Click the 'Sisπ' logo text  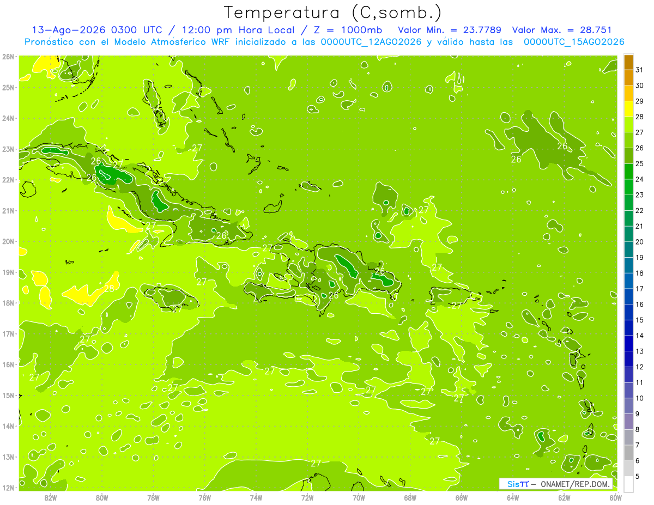point(518,484)
